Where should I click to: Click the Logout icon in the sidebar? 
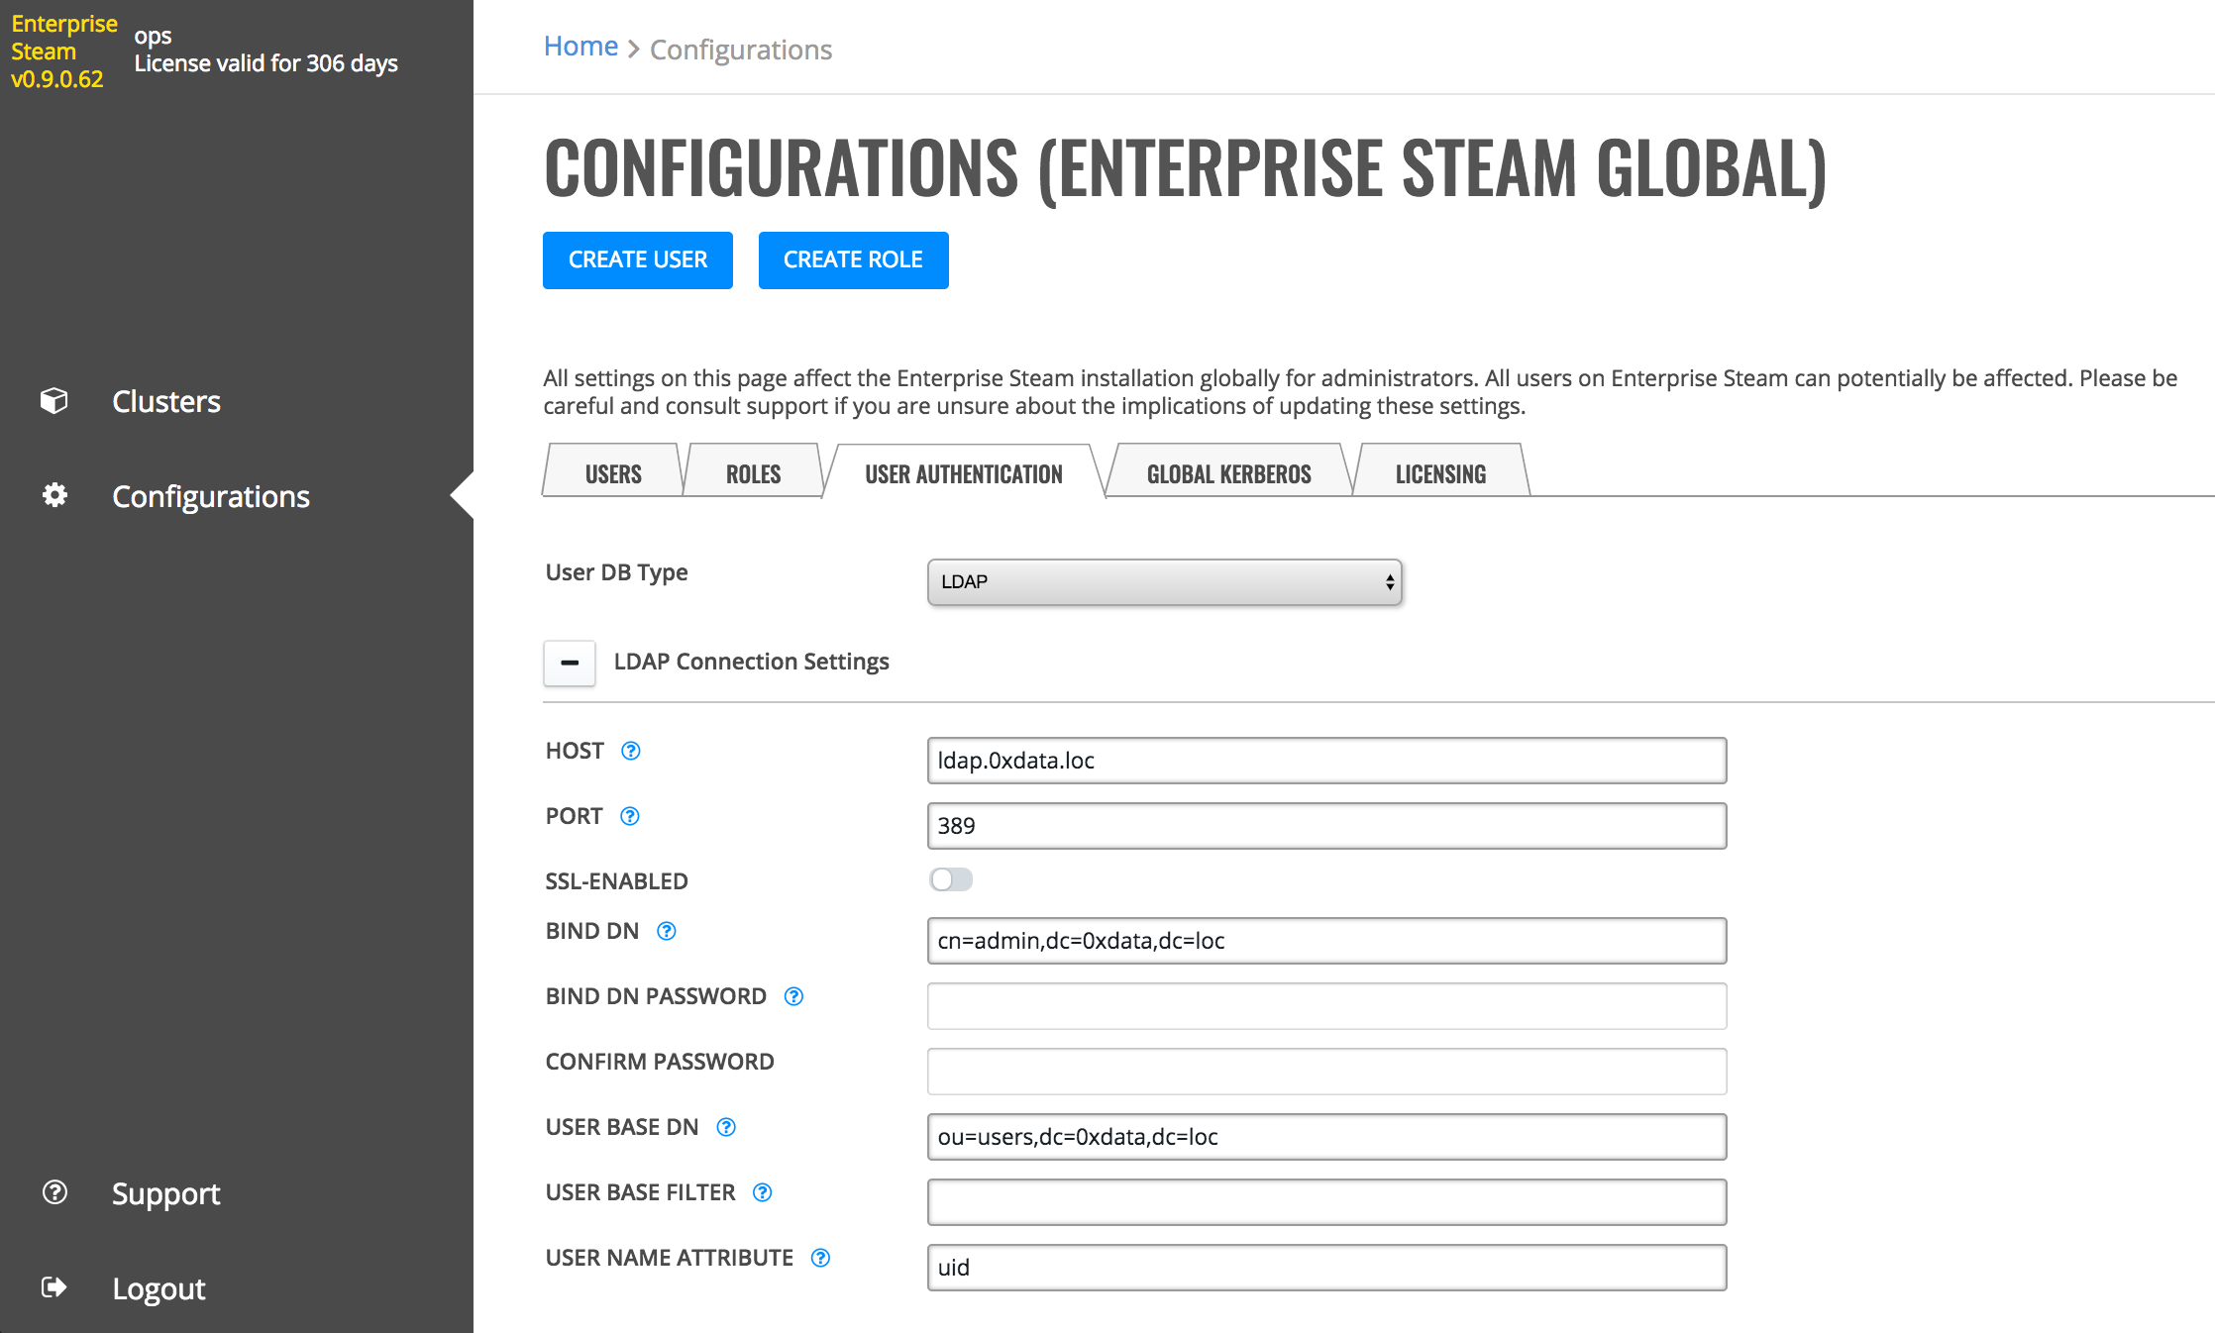(53, 1287)
